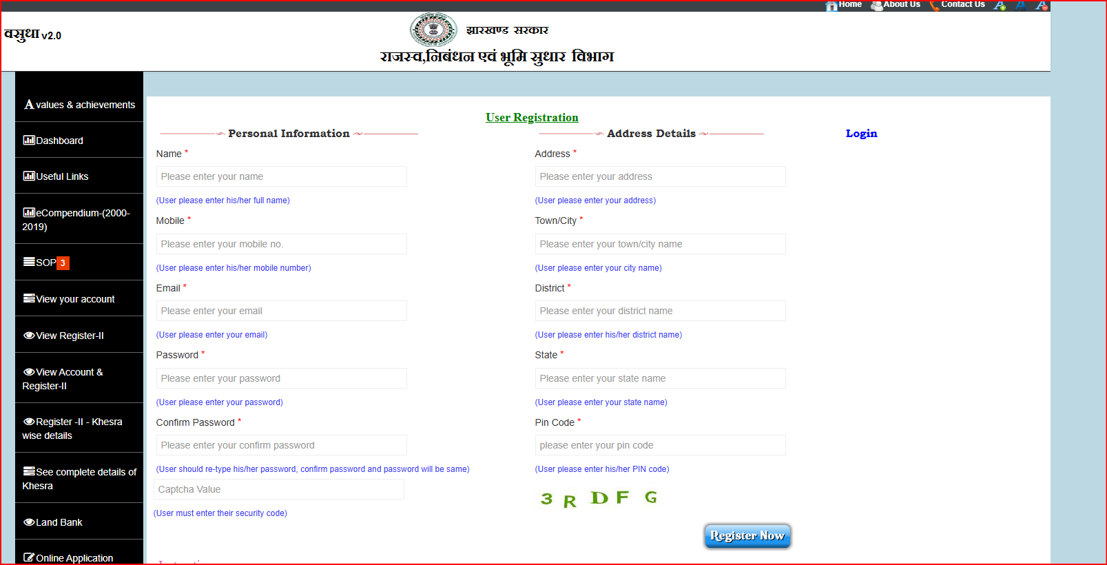The width and height of the screenshot is (1107, 565).
Task: Click the Jharkhand government emblem logo
Action: pyautogui.click(x=433, y=30)
